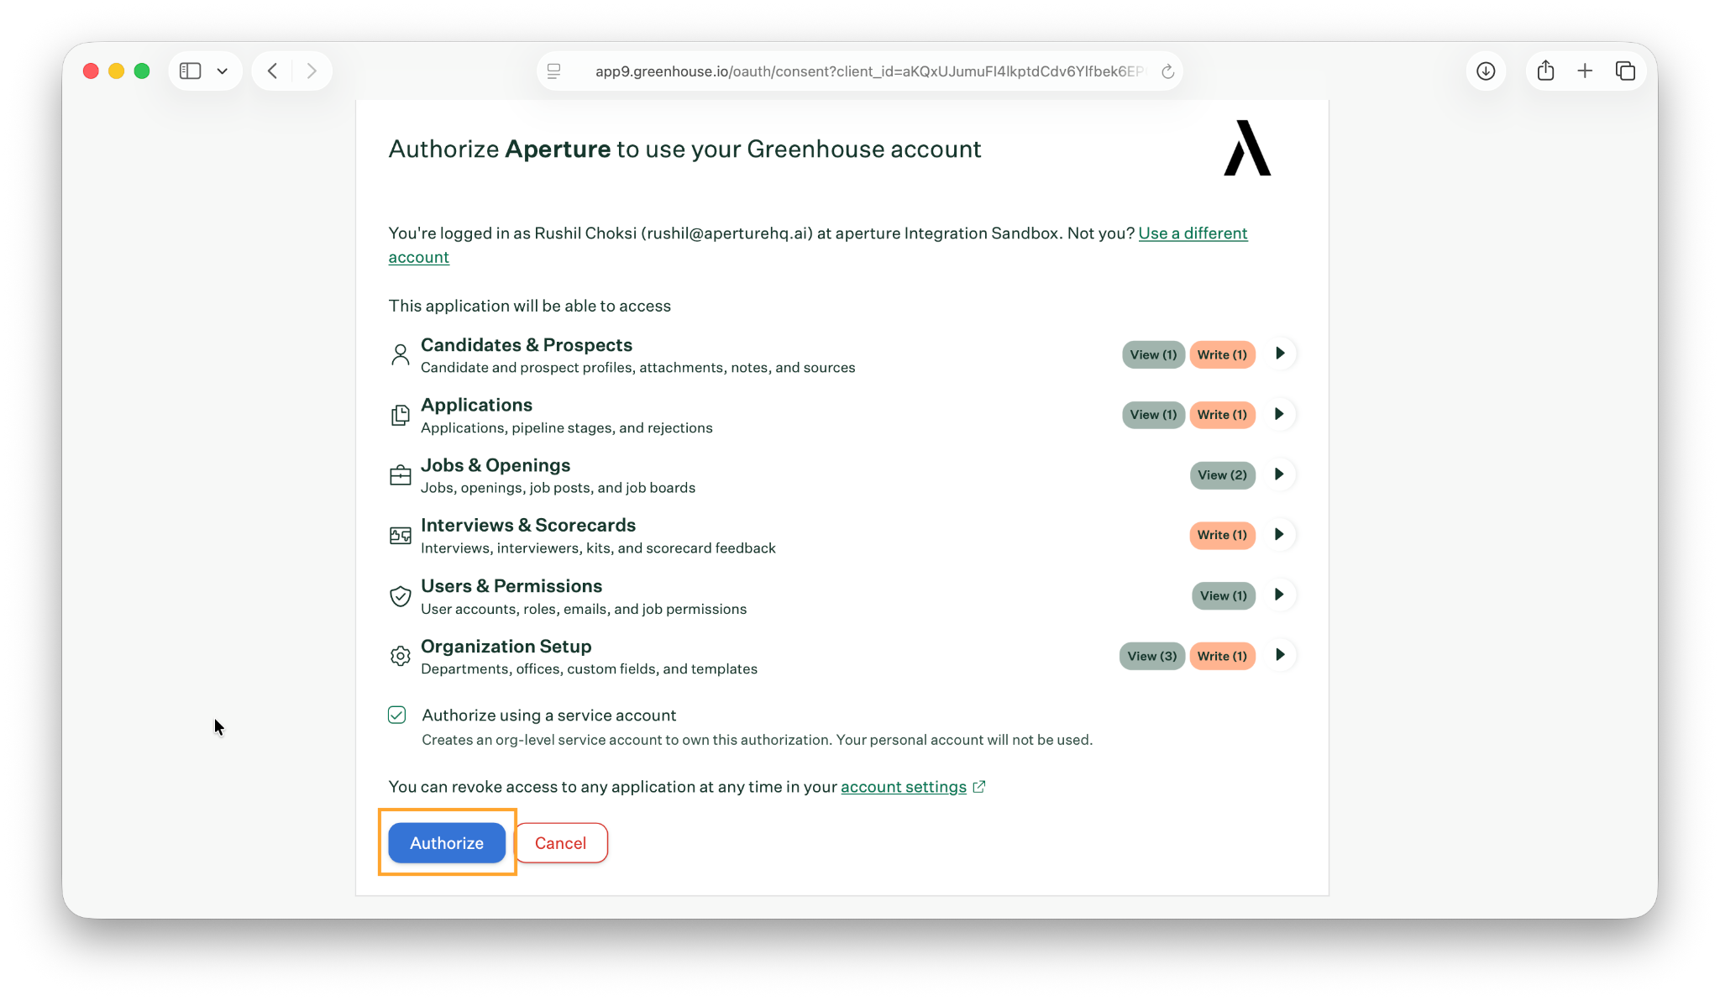Click View (1) badge for Candidates & Prospects

1153,354
